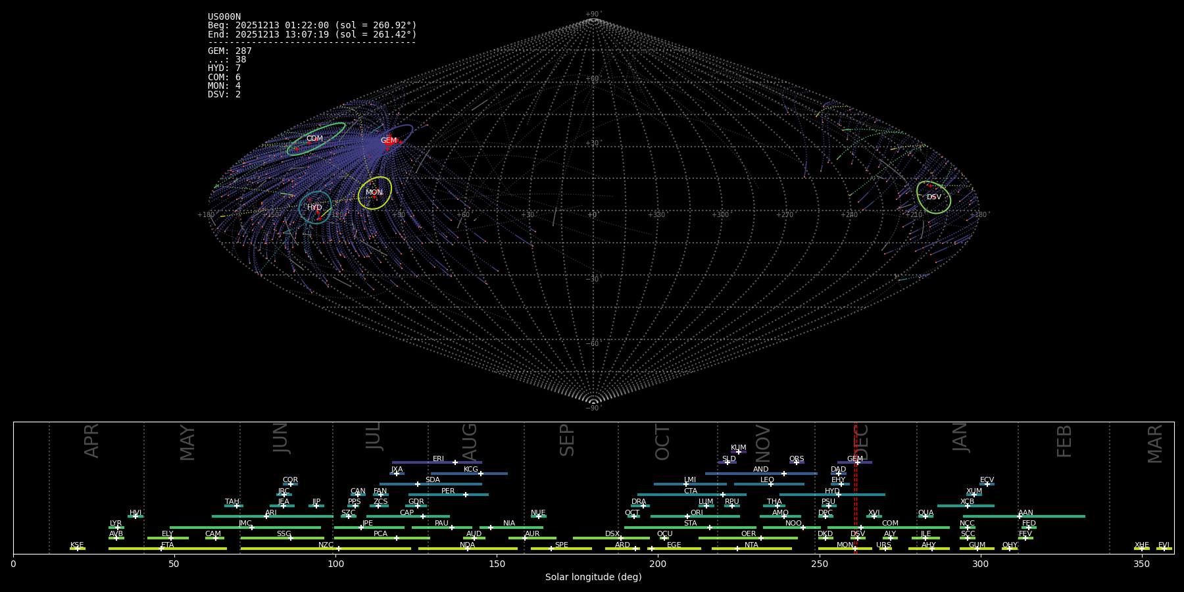Click the HYD bar in the shower timeline
Viewport: 1184px width, 592px height.
(832, 495)
